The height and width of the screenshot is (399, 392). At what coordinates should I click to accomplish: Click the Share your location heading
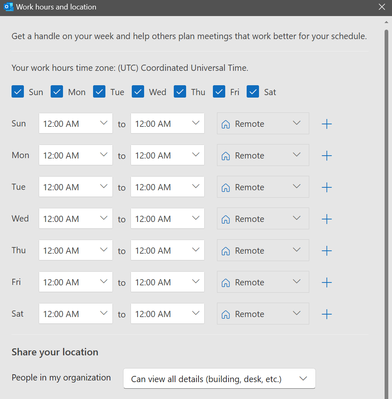pyautogui.click(x=55, y=352)
